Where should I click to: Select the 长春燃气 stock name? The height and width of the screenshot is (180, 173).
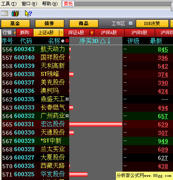tap(53, 108)
